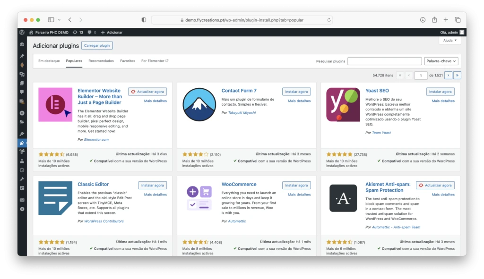The width and height of the screenshot is (484, 279).
Task: Open the WooCommerce plugin title link
Action: 239,185
